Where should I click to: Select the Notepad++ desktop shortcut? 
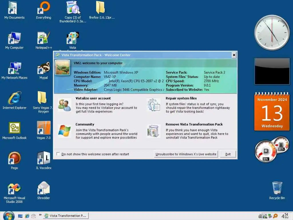[43, 40]
